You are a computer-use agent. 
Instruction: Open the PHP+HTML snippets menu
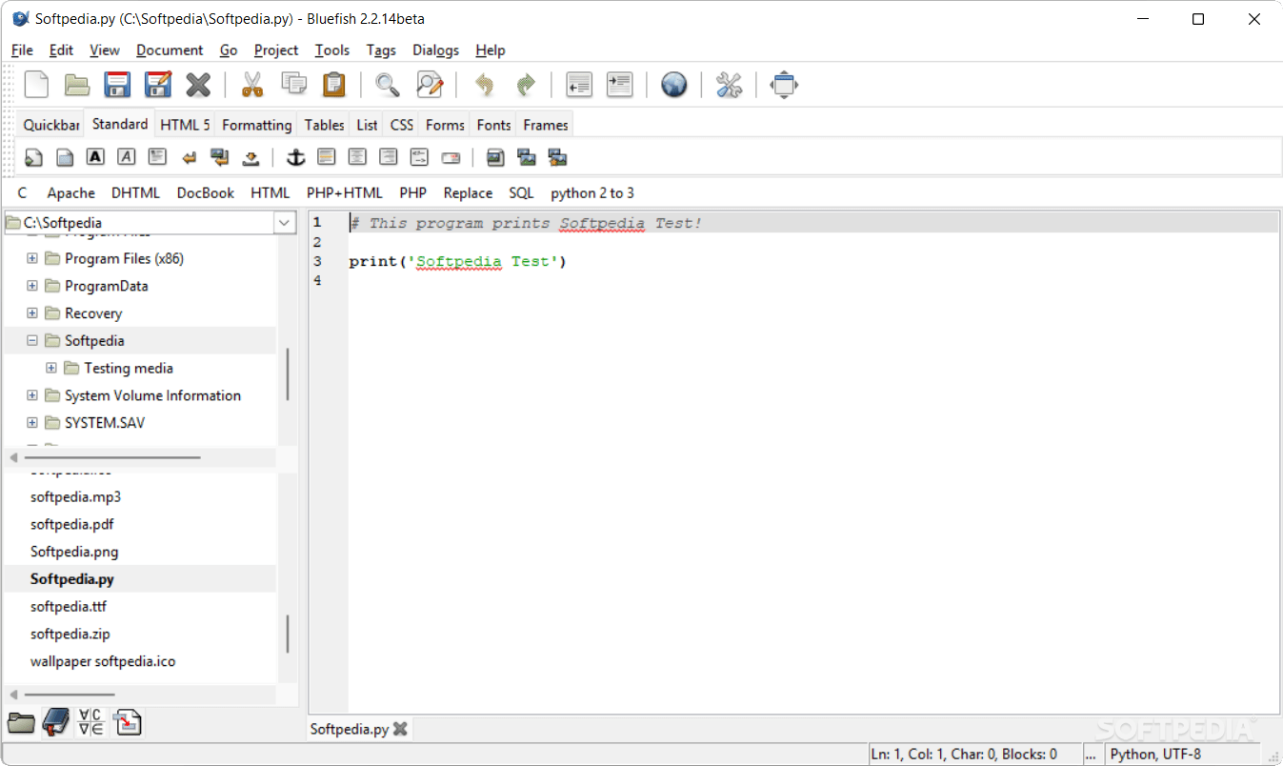tap(345, 192)
